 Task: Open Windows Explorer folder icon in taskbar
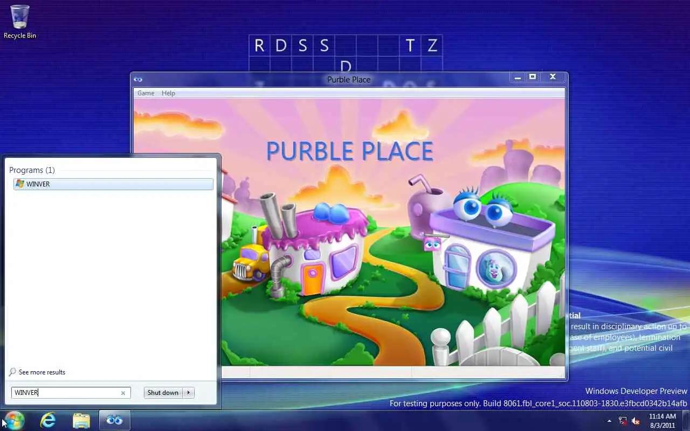point(81,420)
